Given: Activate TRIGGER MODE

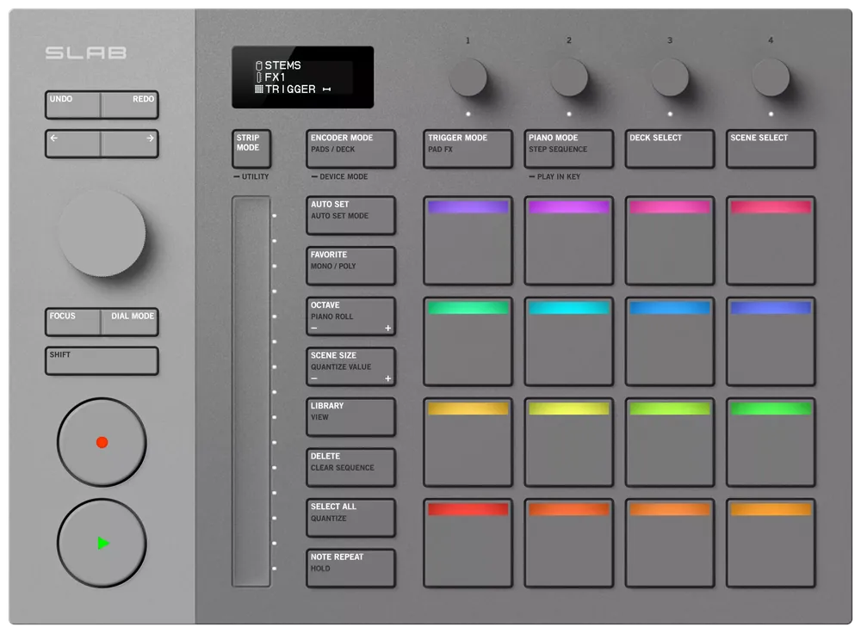Looking at the screenshot, I should [x=468, y=149].
